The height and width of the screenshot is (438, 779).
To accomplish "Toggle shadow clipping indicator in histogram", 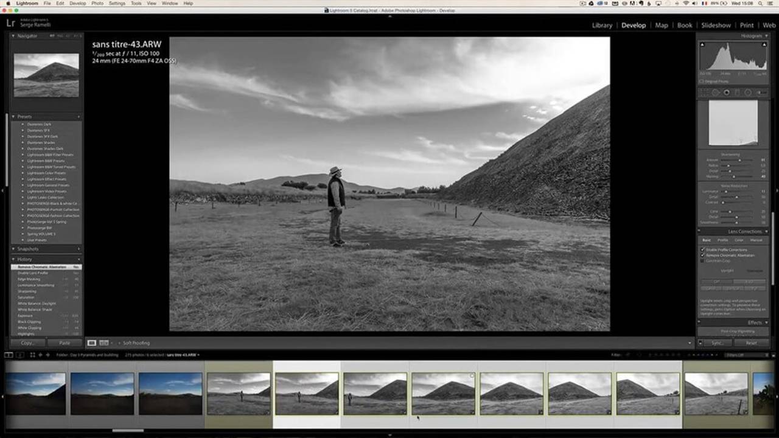I will 702,44.
